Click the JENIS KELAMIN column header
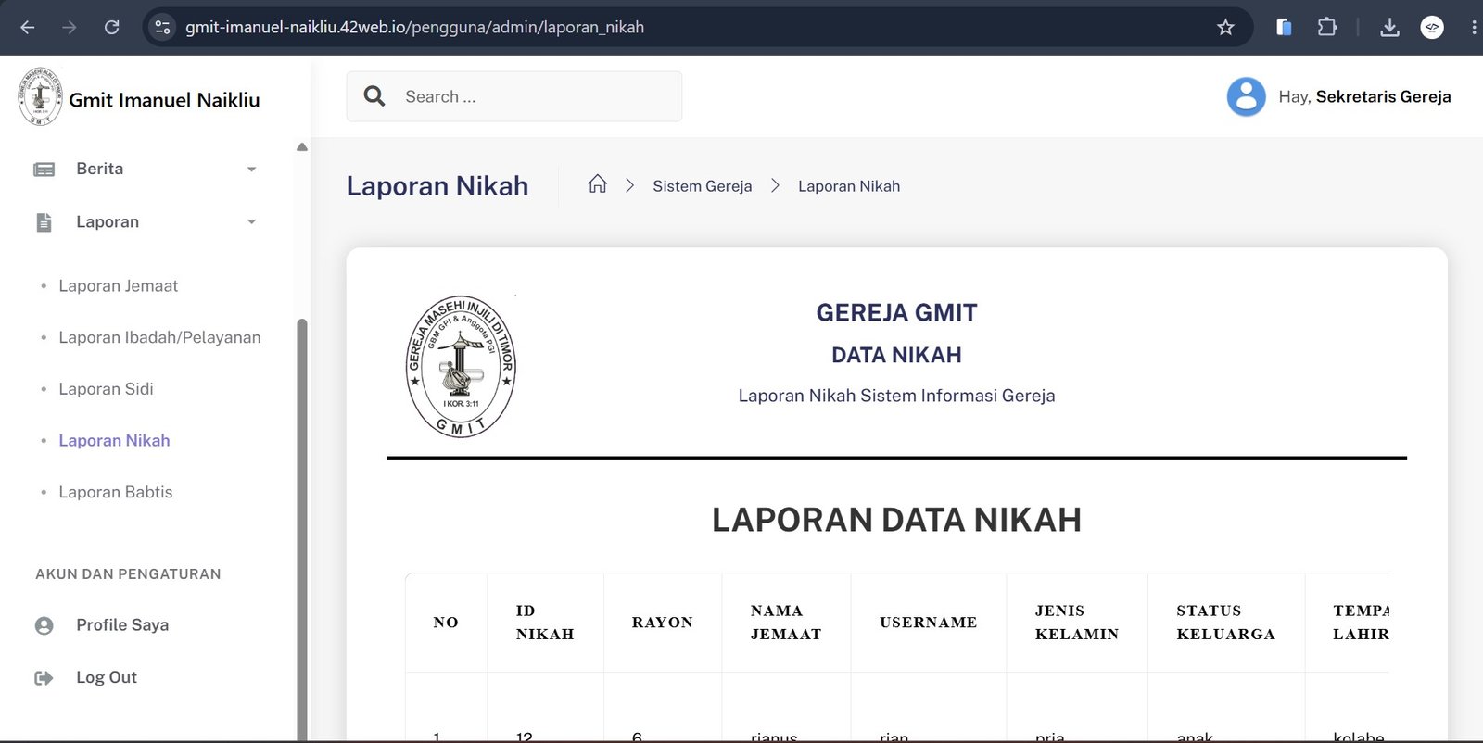 1077,623
